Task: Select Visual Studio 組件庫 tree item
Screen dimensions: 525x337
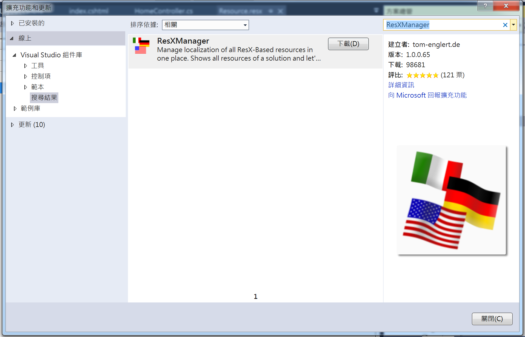Action: [51, 55]
